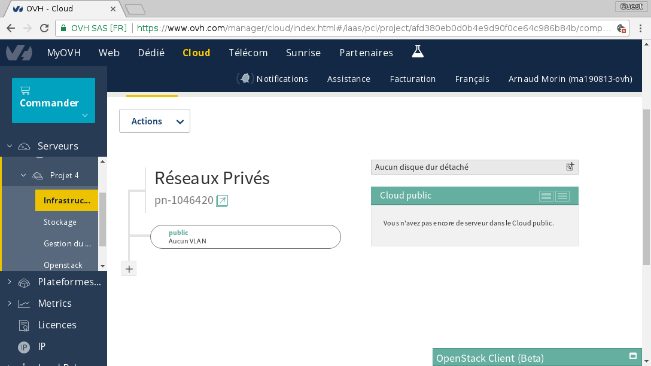Open Openstack in the sidebar

pos(63,265)
